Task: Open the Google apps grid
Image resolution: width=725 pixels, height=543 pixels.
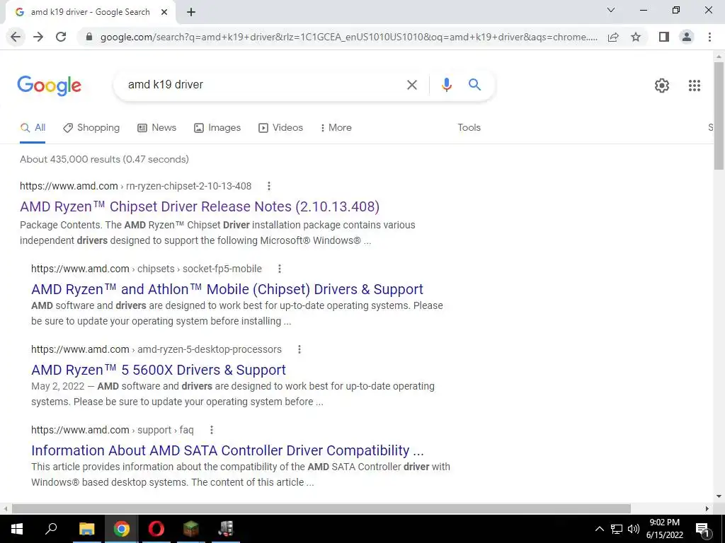Action: pyautogui.click(x=695, y=86)
